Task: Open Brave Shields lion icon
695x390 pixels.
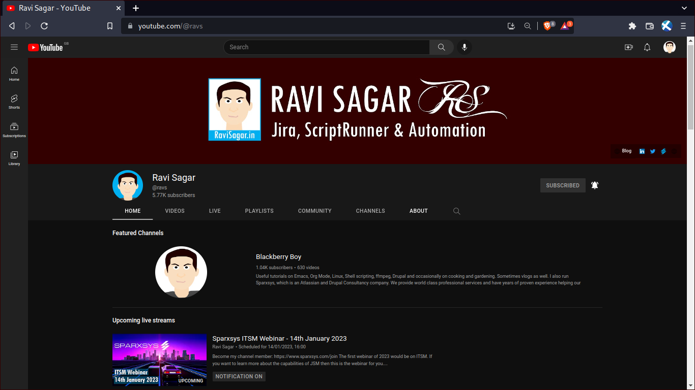Action: [x=548, y=25]
